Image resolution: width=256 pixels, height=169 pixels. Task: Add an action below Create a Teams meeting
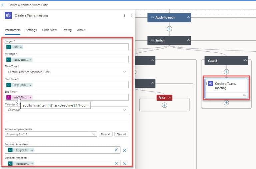coord(226,103)
